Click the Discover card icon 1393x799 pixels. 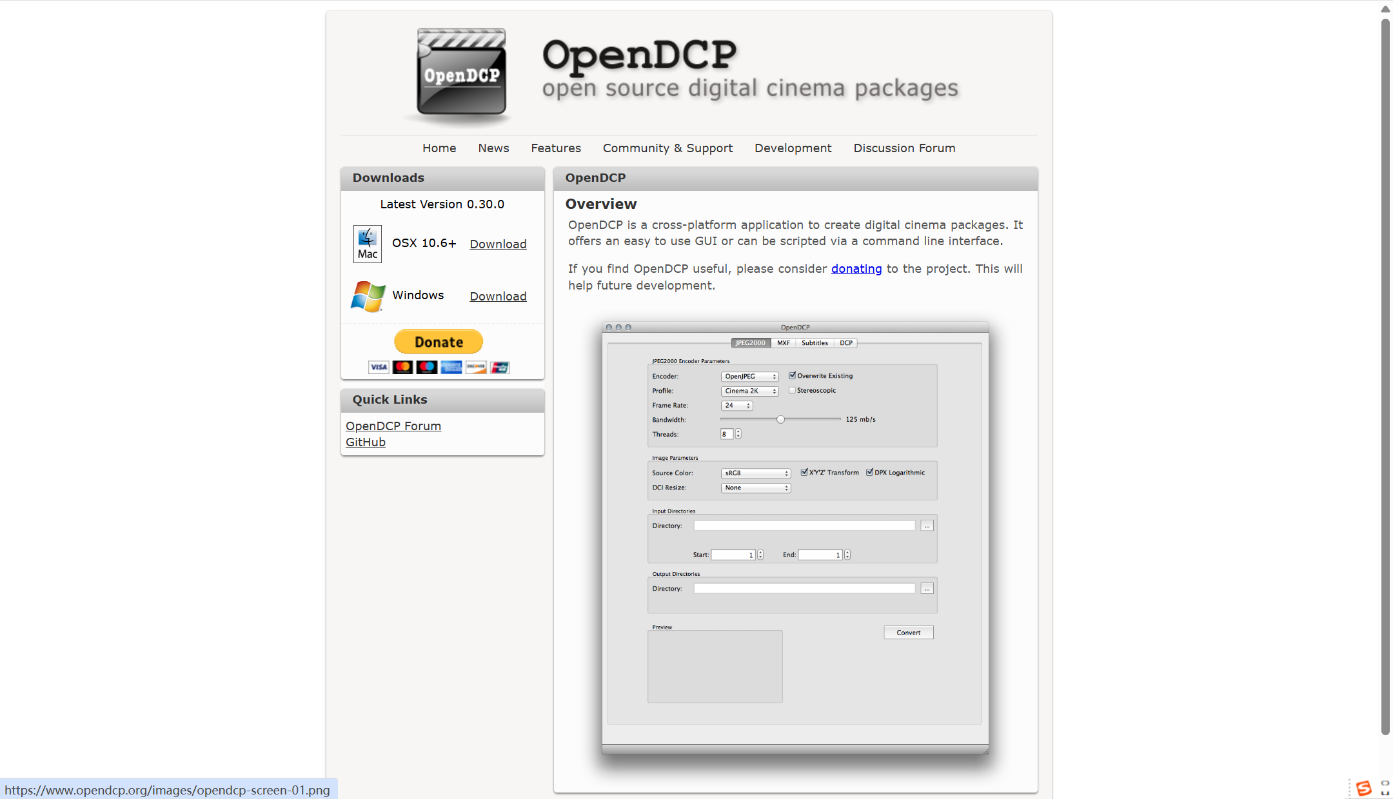(x=476, y=367)
